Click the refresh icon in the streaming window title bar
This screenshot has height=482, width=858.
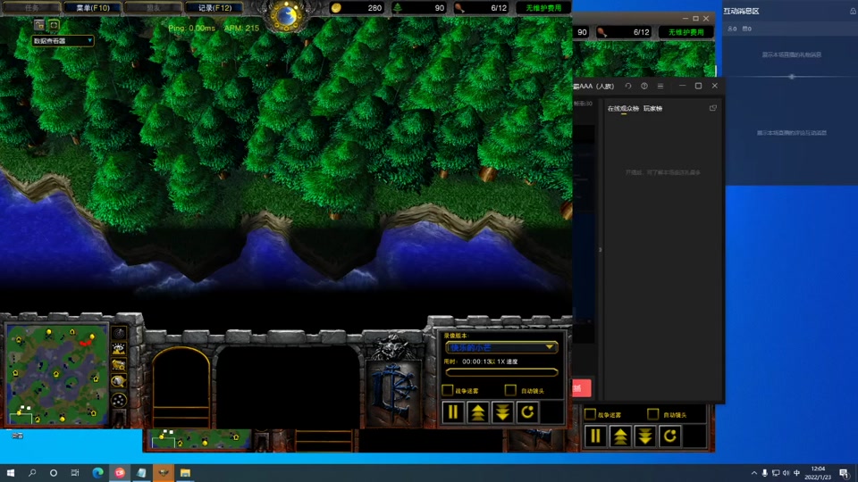pos(628,86)
